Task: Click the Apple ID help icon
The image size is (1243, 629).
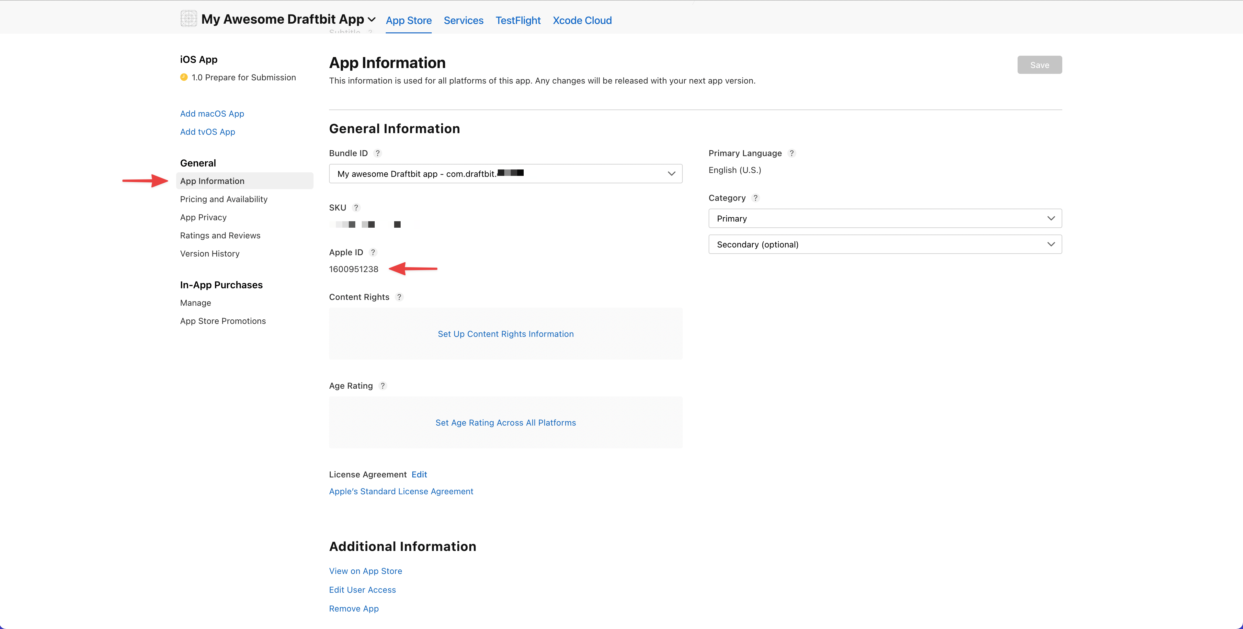Action: (x=372, y=252)
